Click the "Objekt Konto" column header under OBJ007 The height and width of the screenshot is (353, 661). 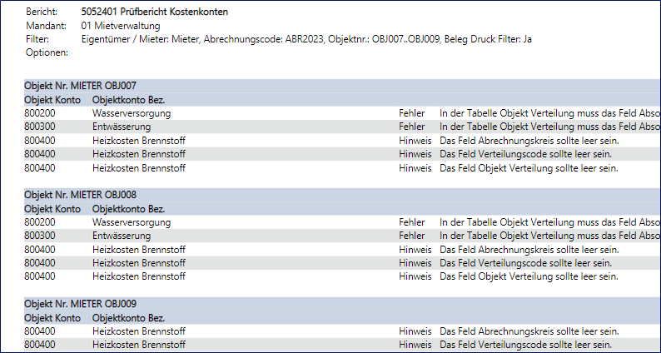pos(52,99)
